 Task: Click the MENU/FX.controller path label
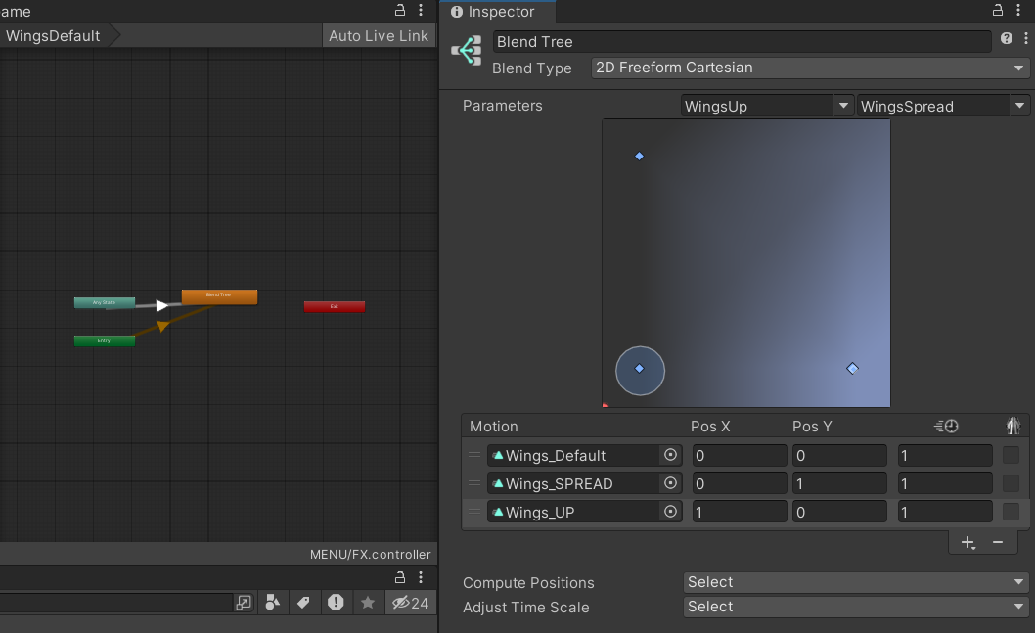pos(371,555)
